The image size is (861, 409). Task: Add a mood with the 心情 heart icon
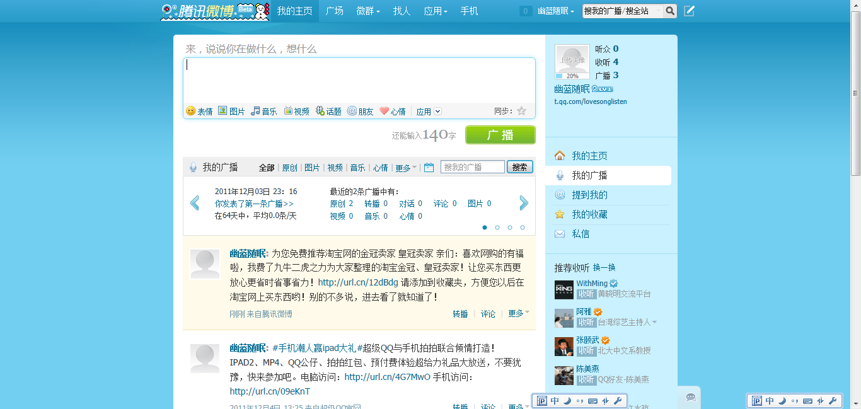coord(384,111)
